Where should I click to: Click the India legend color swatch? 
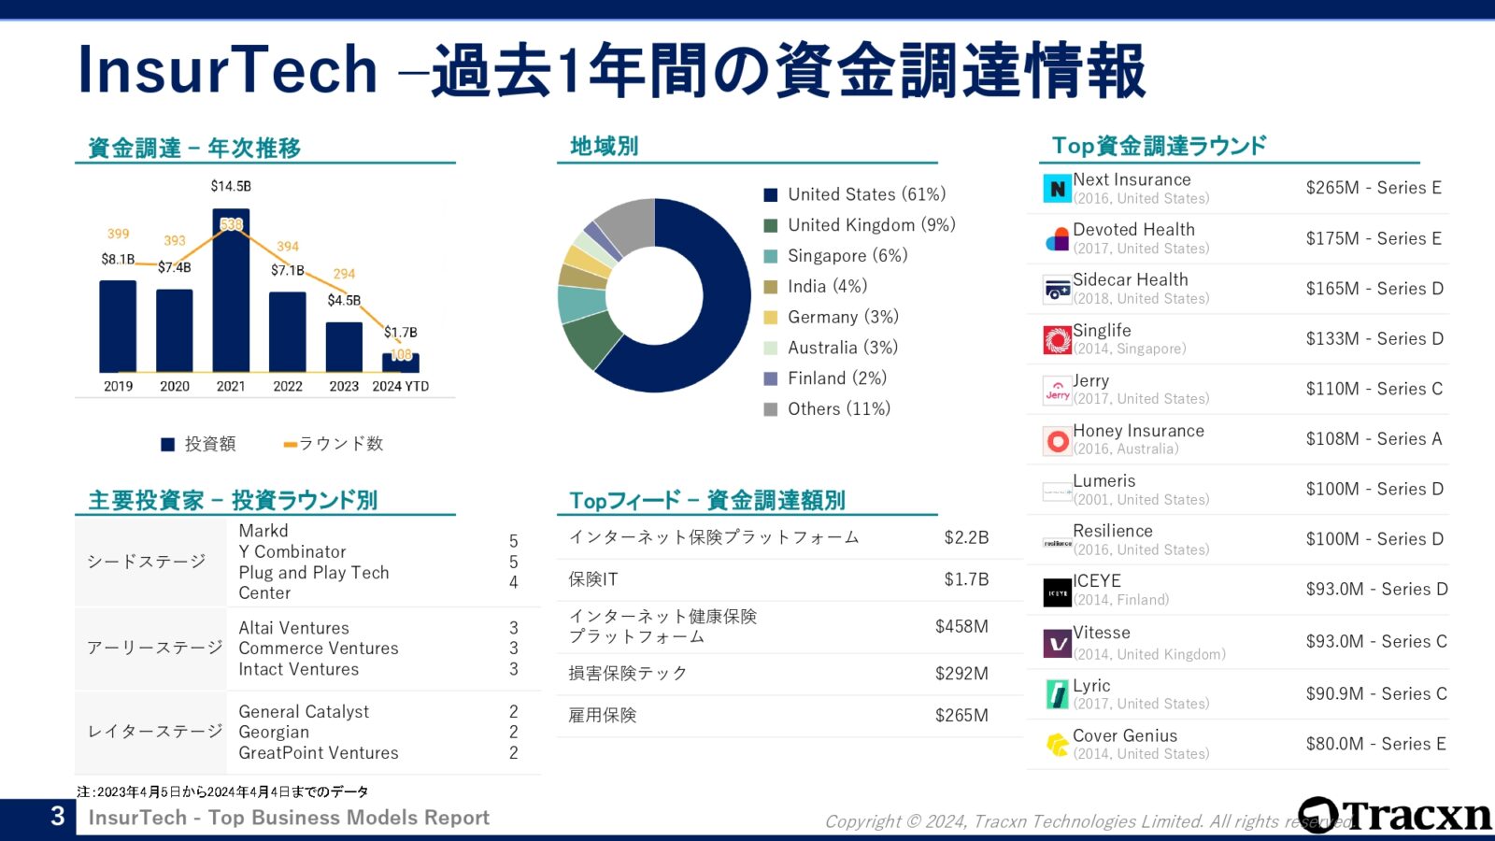[x=771, y=287]
